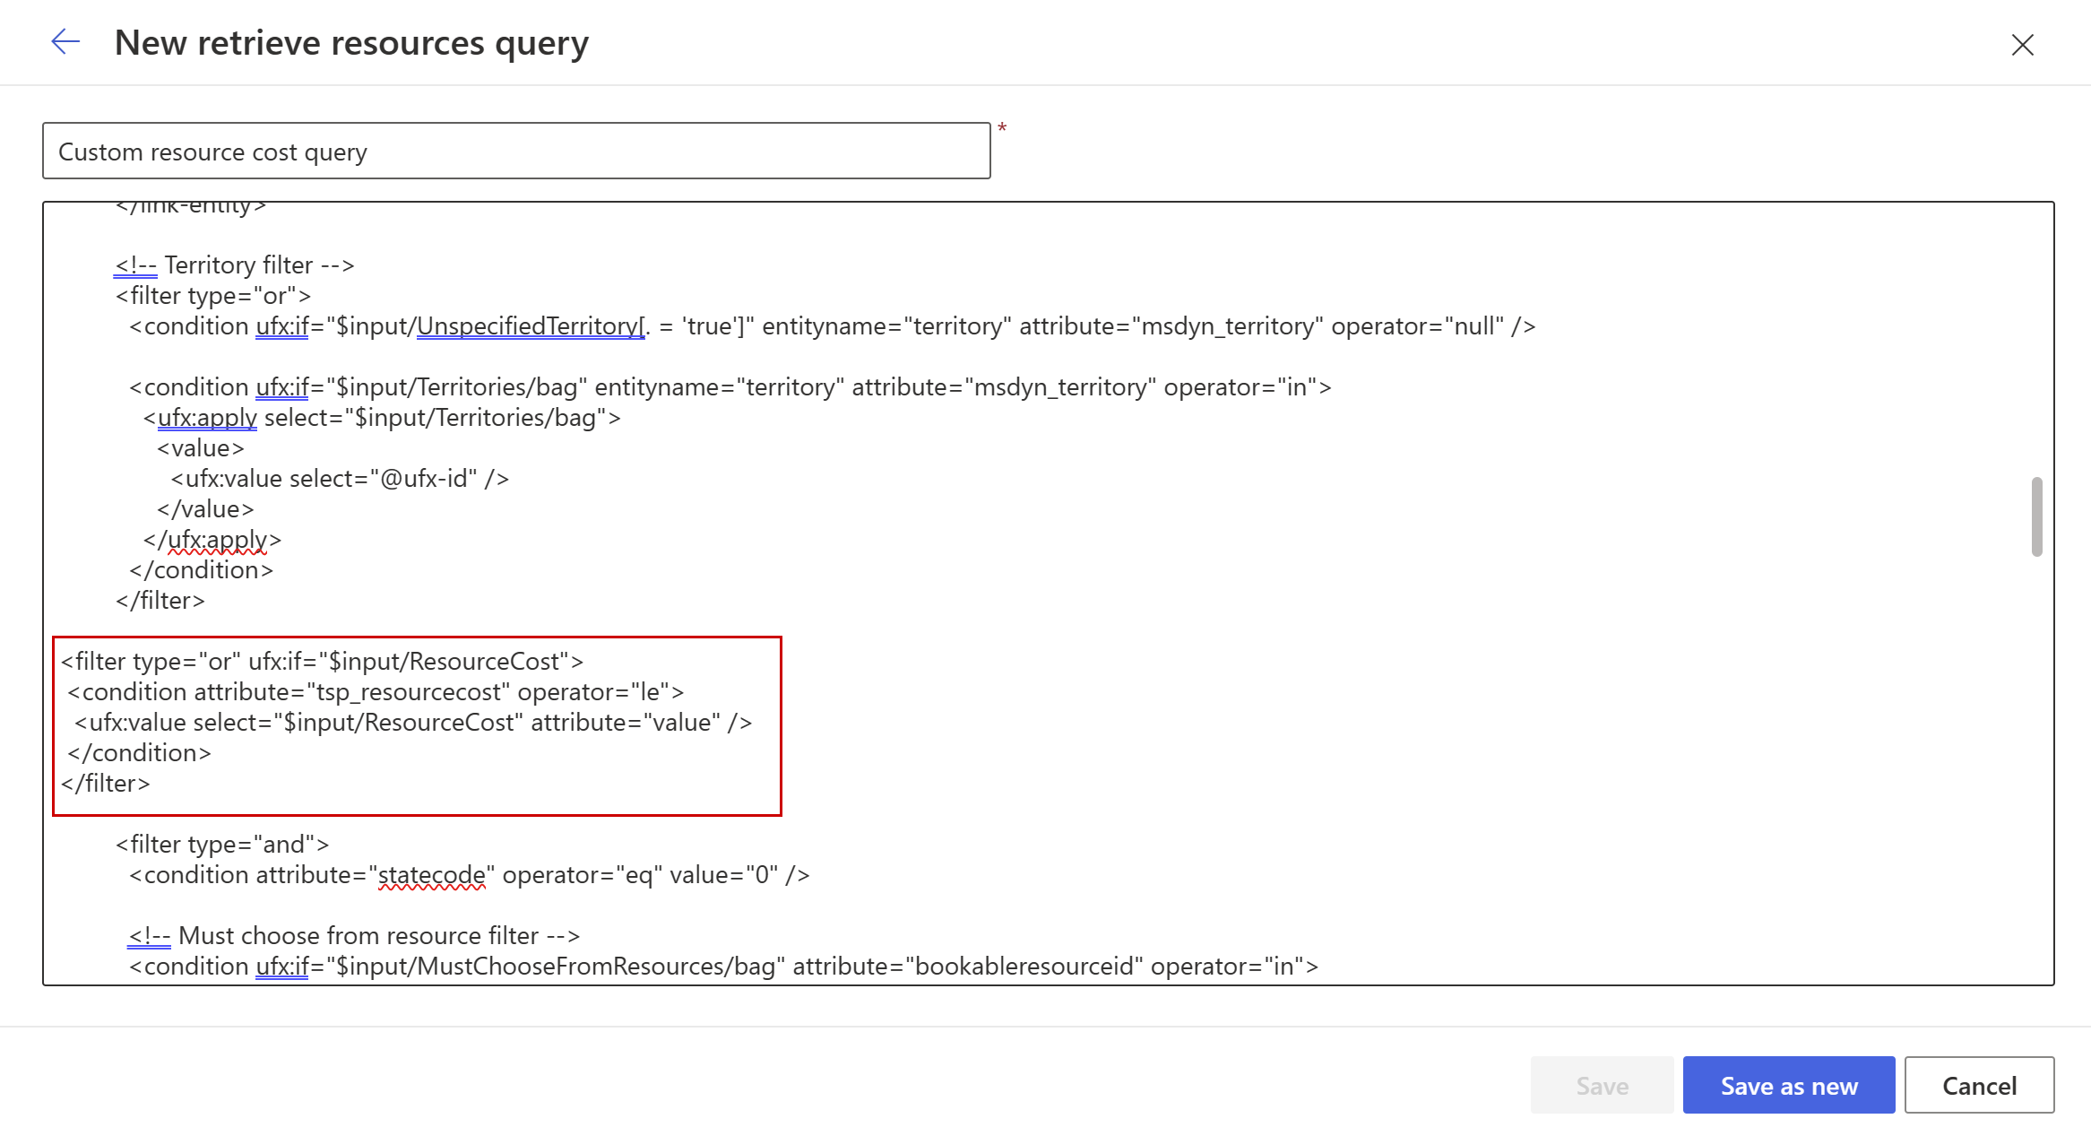This screenshot has height=1136, width=2091.
Task: Select the Custom resource cost query input
Action: [517, 152]
